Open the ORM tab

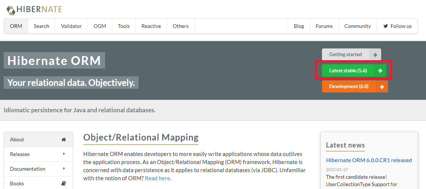(16, 26)
